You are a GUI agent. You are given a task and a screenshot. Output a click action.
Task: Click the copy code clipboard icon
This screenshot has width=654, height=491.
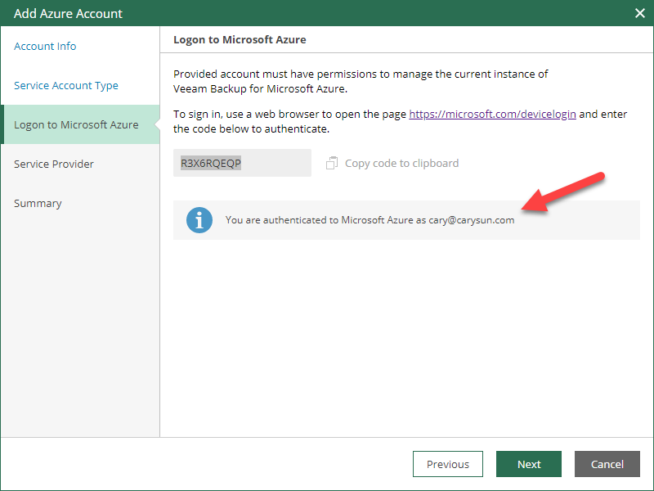(x=332, y=163)
